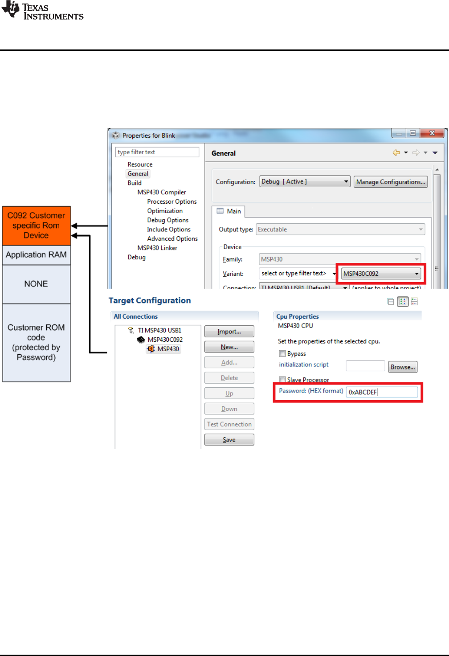
Task: Toggle the Slave Processor checkbox
Action: tap(282, 379)
